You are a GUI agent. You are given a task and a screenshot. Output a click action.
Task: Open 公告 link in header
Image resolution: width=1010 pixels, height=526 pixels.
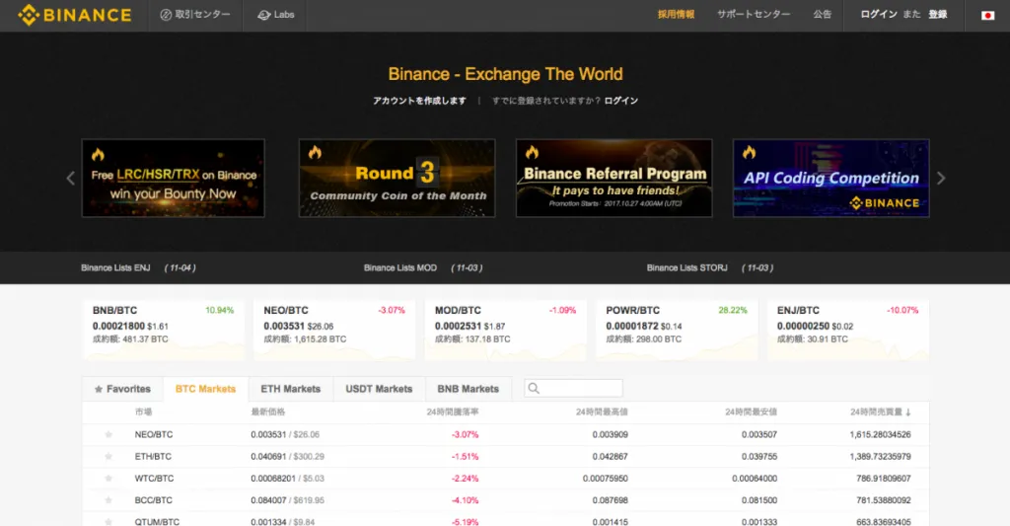(823, 14)
